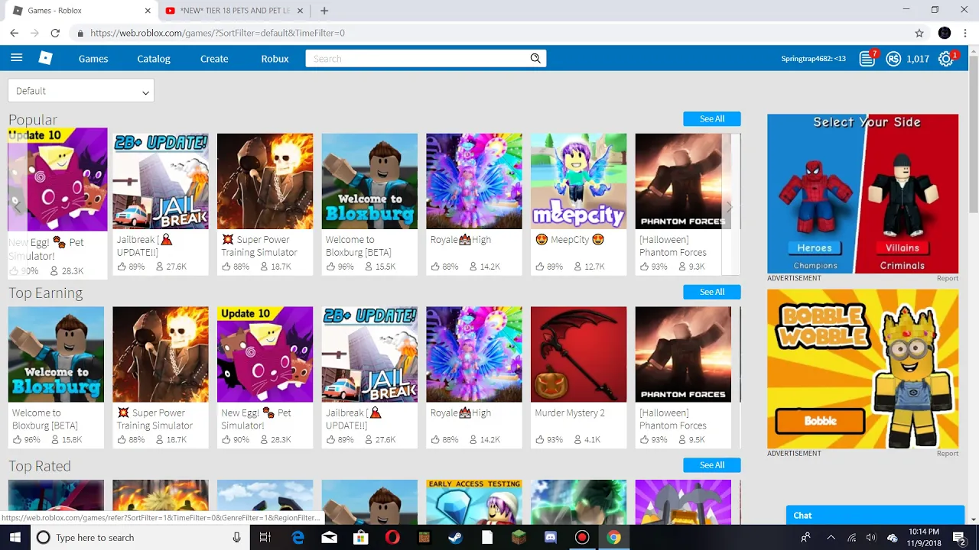Open Microsoft Store from taskbar
The width and height of the screenshot is (979, 550).
pos(360,537)
